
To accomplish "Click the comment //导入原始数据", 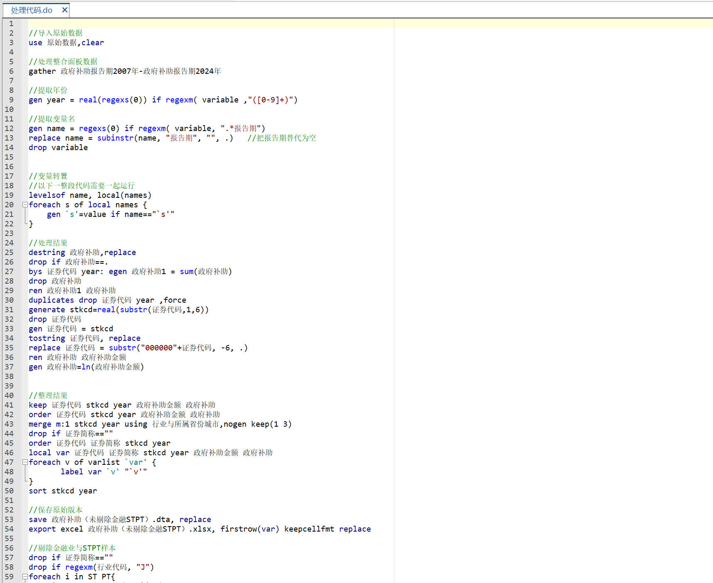I will (x=56, y=33).
